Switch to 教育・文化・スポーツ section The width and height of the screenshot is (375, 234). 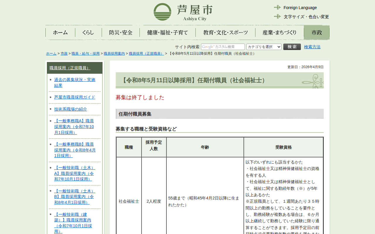226,32
